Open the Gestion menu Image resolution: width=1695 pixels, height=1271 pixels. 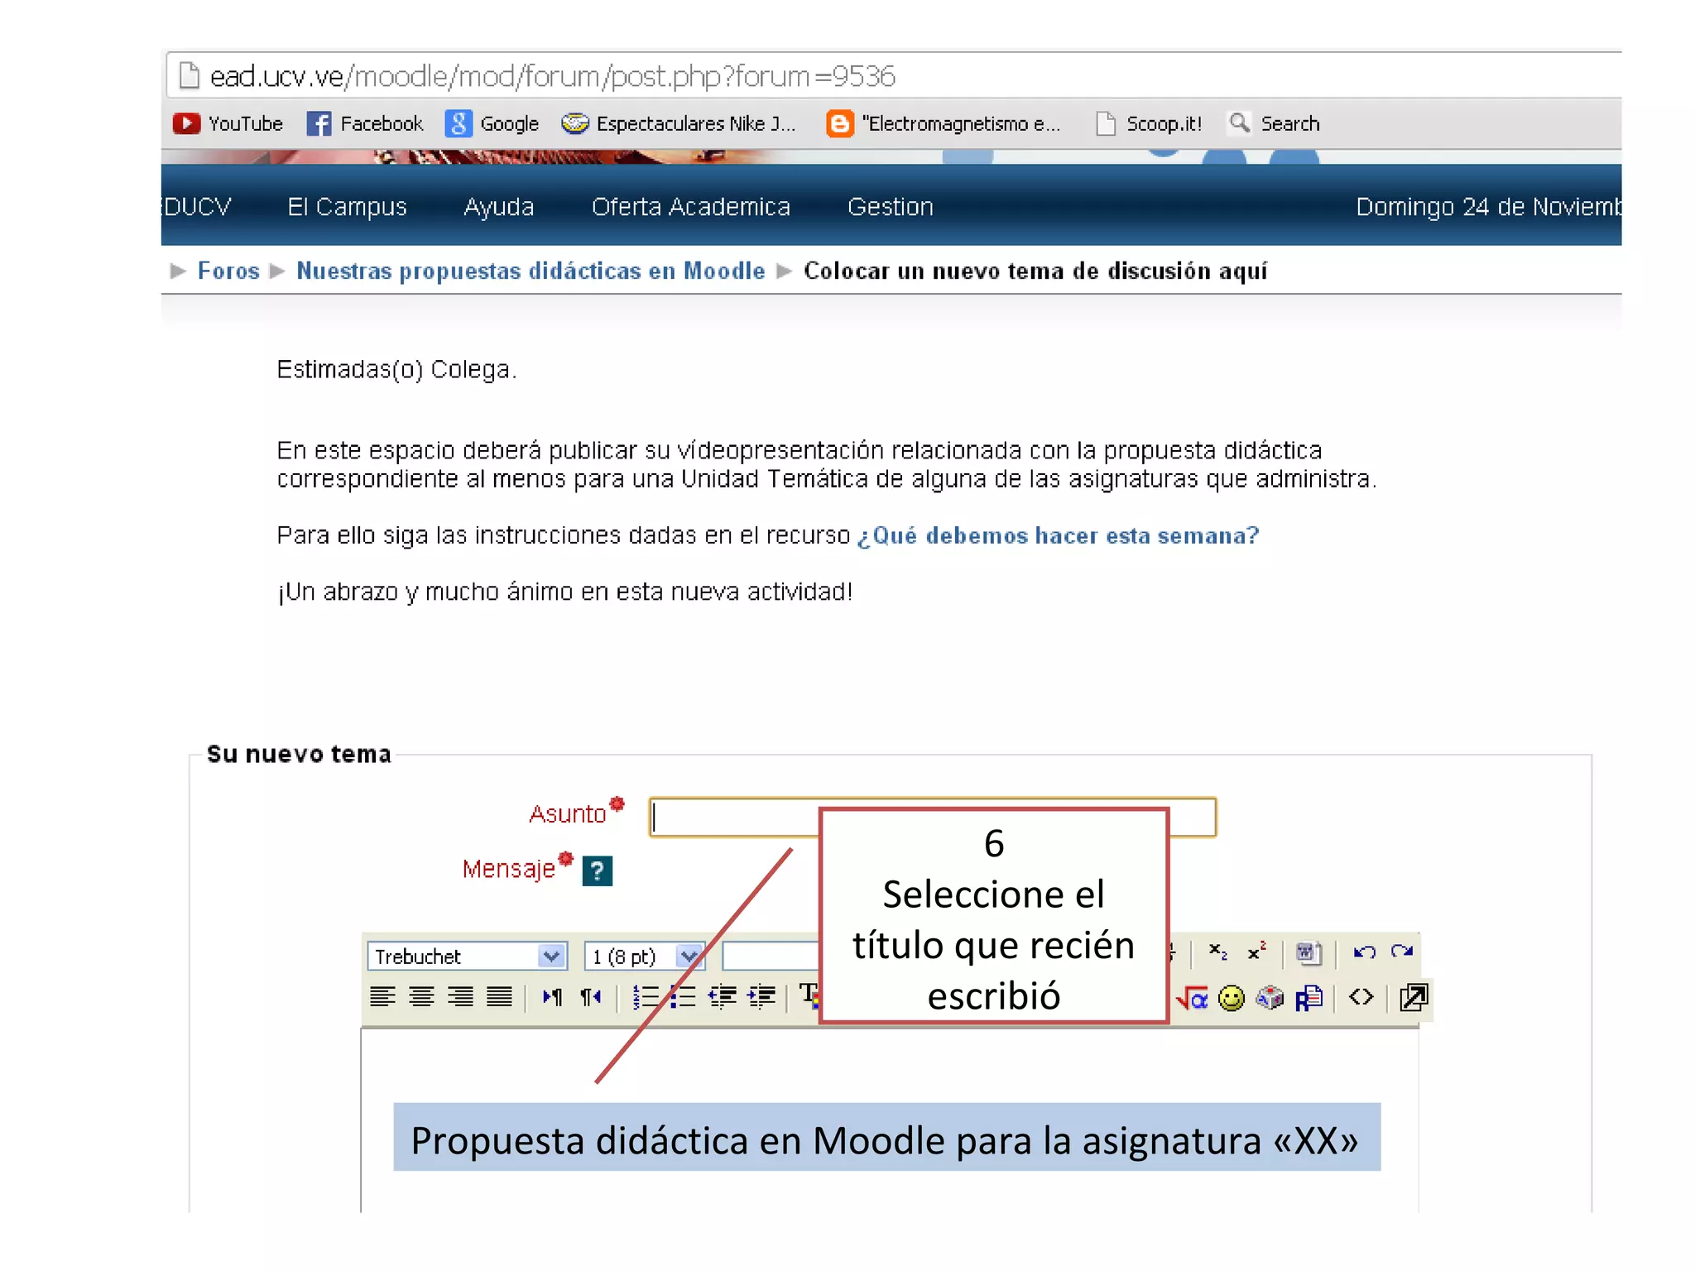[x=890, y=206]
